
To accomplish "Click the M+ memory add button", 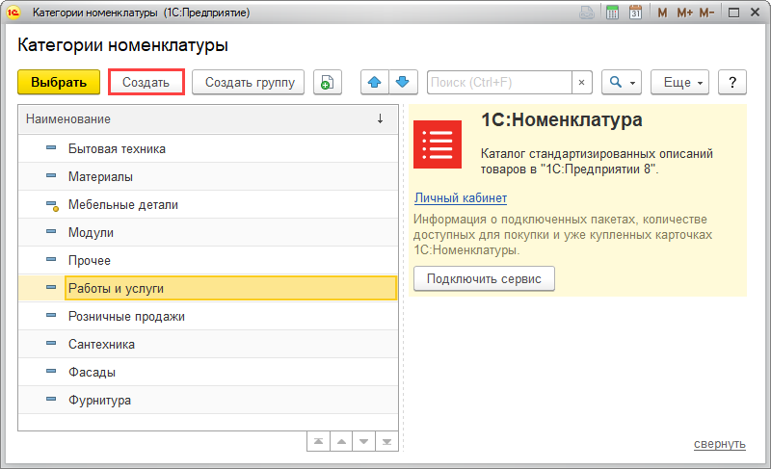I will [x=684, y=13].
